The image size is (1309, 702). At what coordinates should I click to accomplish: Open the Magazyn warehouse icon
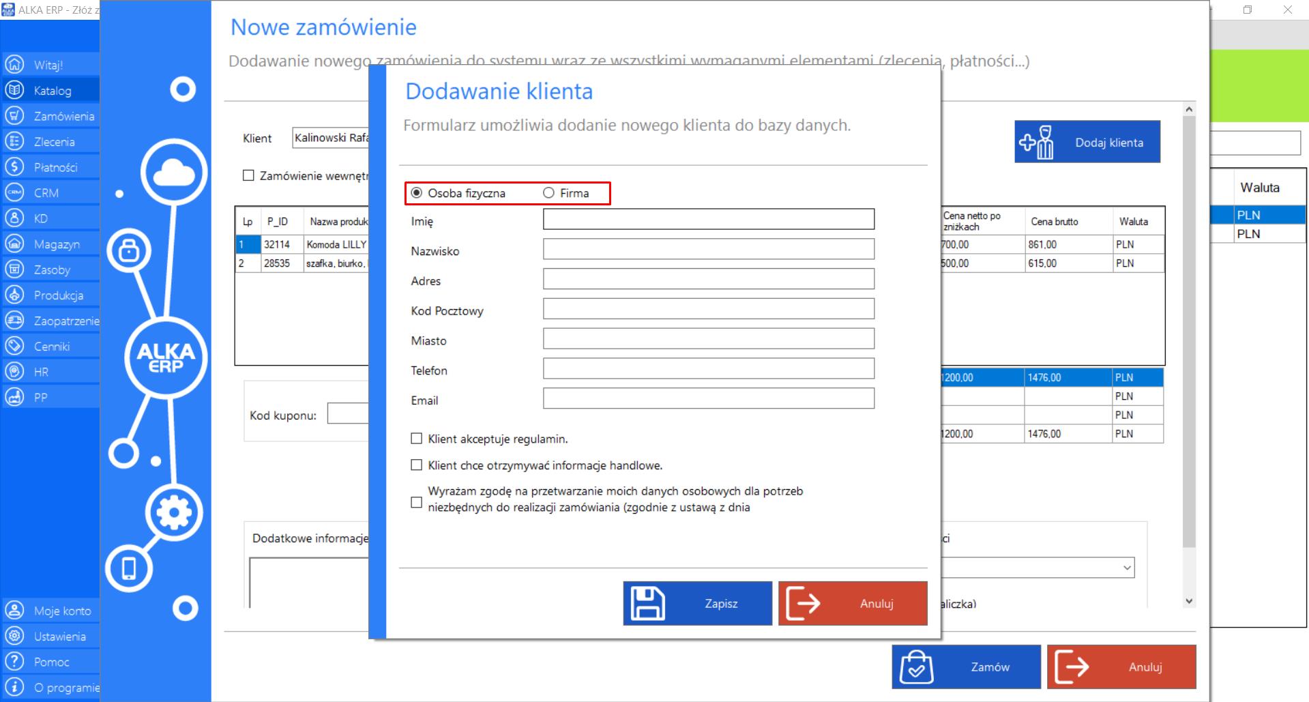pyautogui.click(x=14, y=244)
